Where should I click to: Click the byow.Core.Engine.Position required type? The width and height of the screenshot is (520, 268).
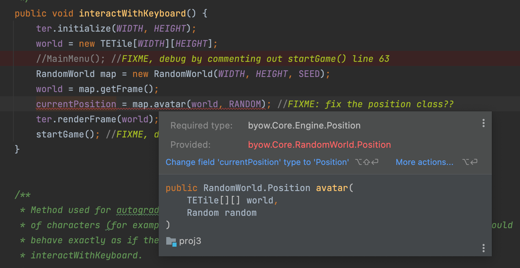pyautogui.click(x=304, y=125)
